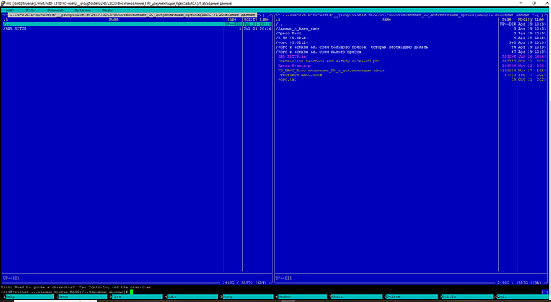Open the Command menu

click(55, 10)
